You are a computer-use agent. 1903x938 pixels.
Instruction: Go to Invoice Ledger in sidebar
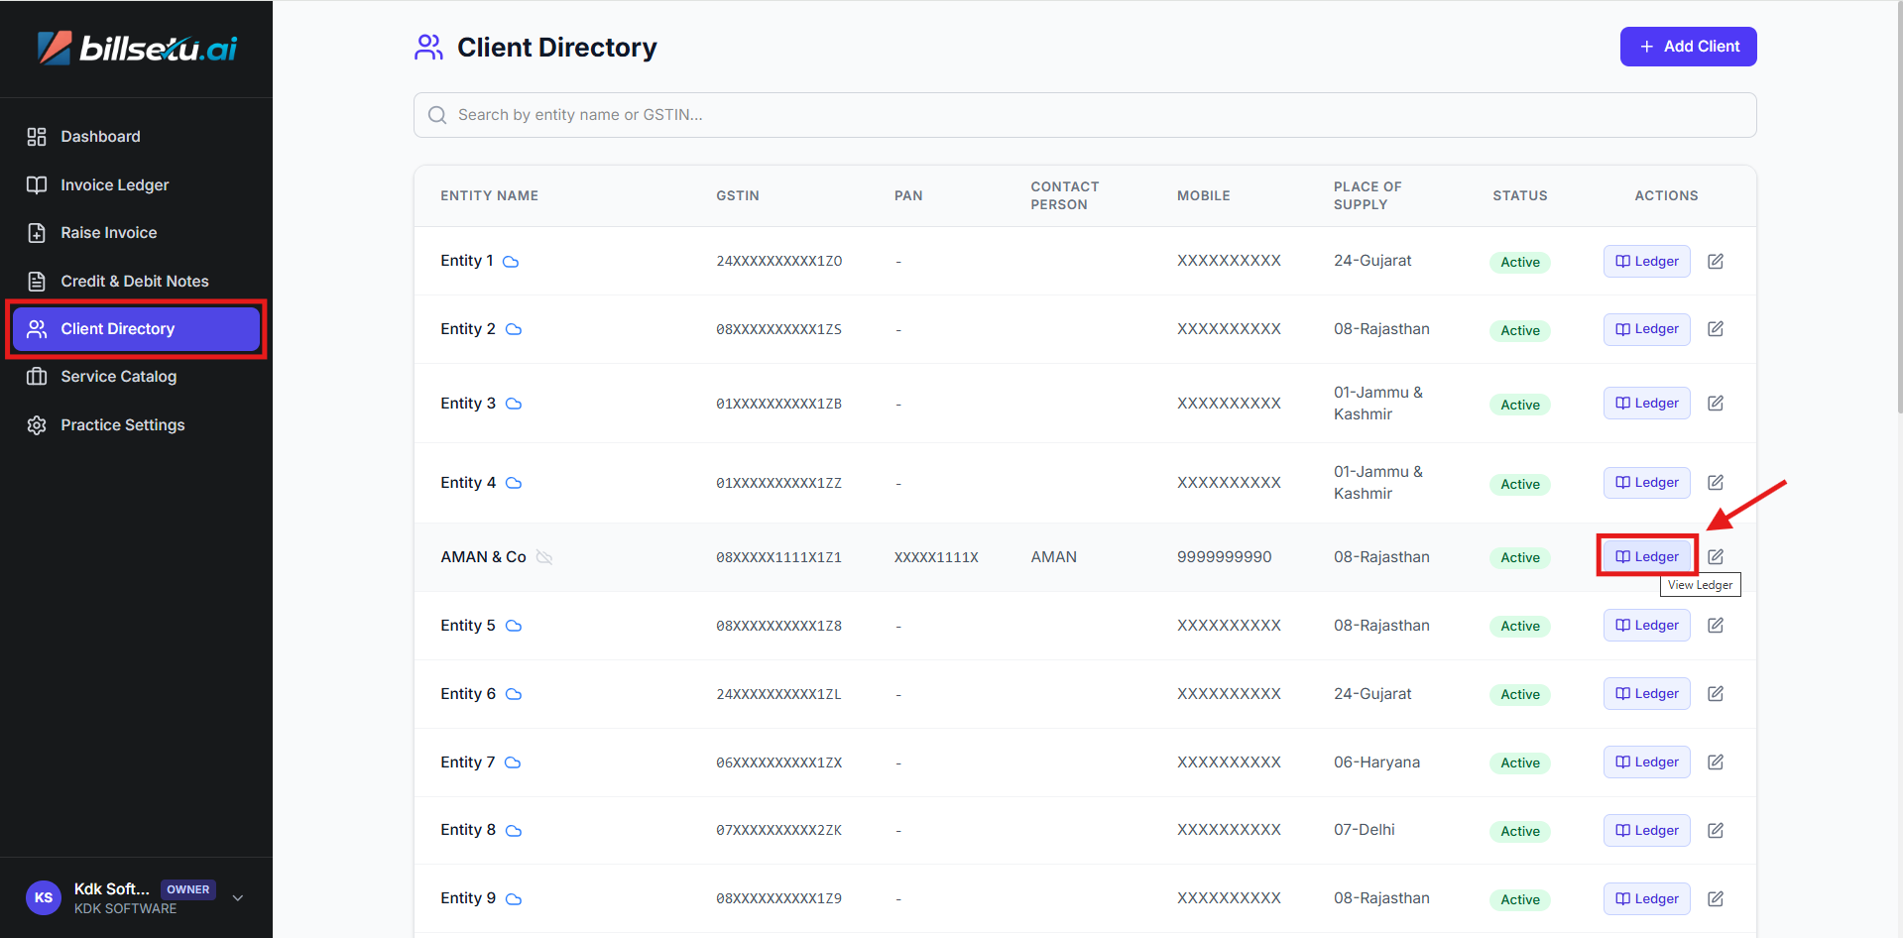(114, 185)
